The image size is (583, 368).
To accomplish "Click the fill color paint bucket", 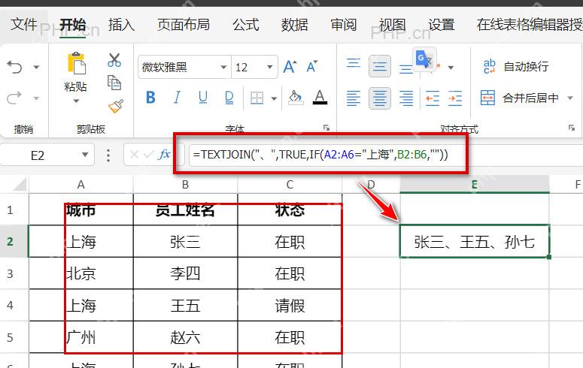I will pyautogui.click(x=296, y=98).
